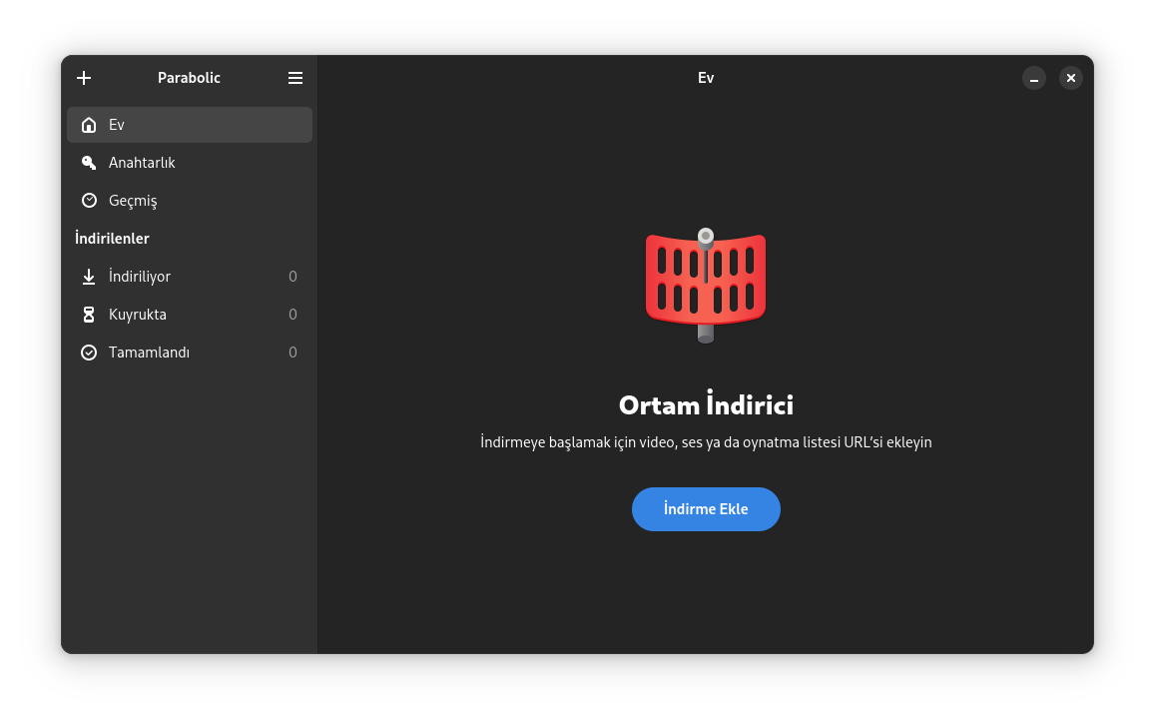Open the Anahtarlık page

[190, 163]
